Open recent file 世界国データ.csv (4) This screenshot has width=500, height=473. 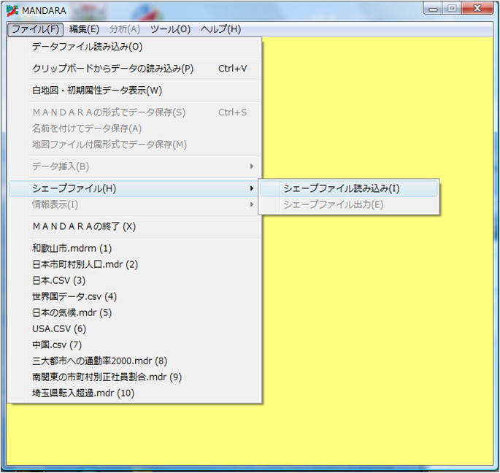tap(136, 296)
